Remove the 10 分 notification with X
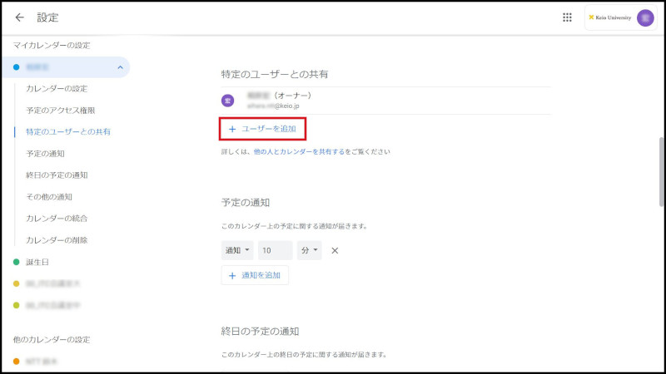The height and width of the screenshot is (374, 666). point(335,250)
